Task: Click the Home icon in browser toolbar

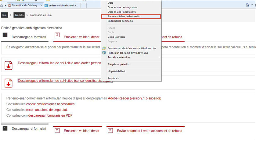Action: pyautogui.click(x=248, y=5)
